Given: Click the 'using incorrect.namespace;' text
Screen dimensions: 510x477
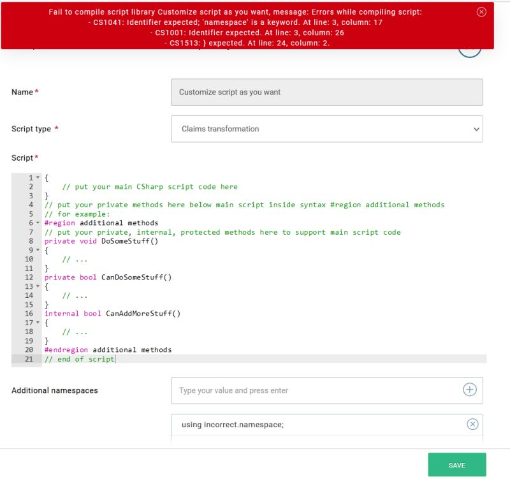Looking at the screenshot, I should pyautogui.click(x=233, y=425).
